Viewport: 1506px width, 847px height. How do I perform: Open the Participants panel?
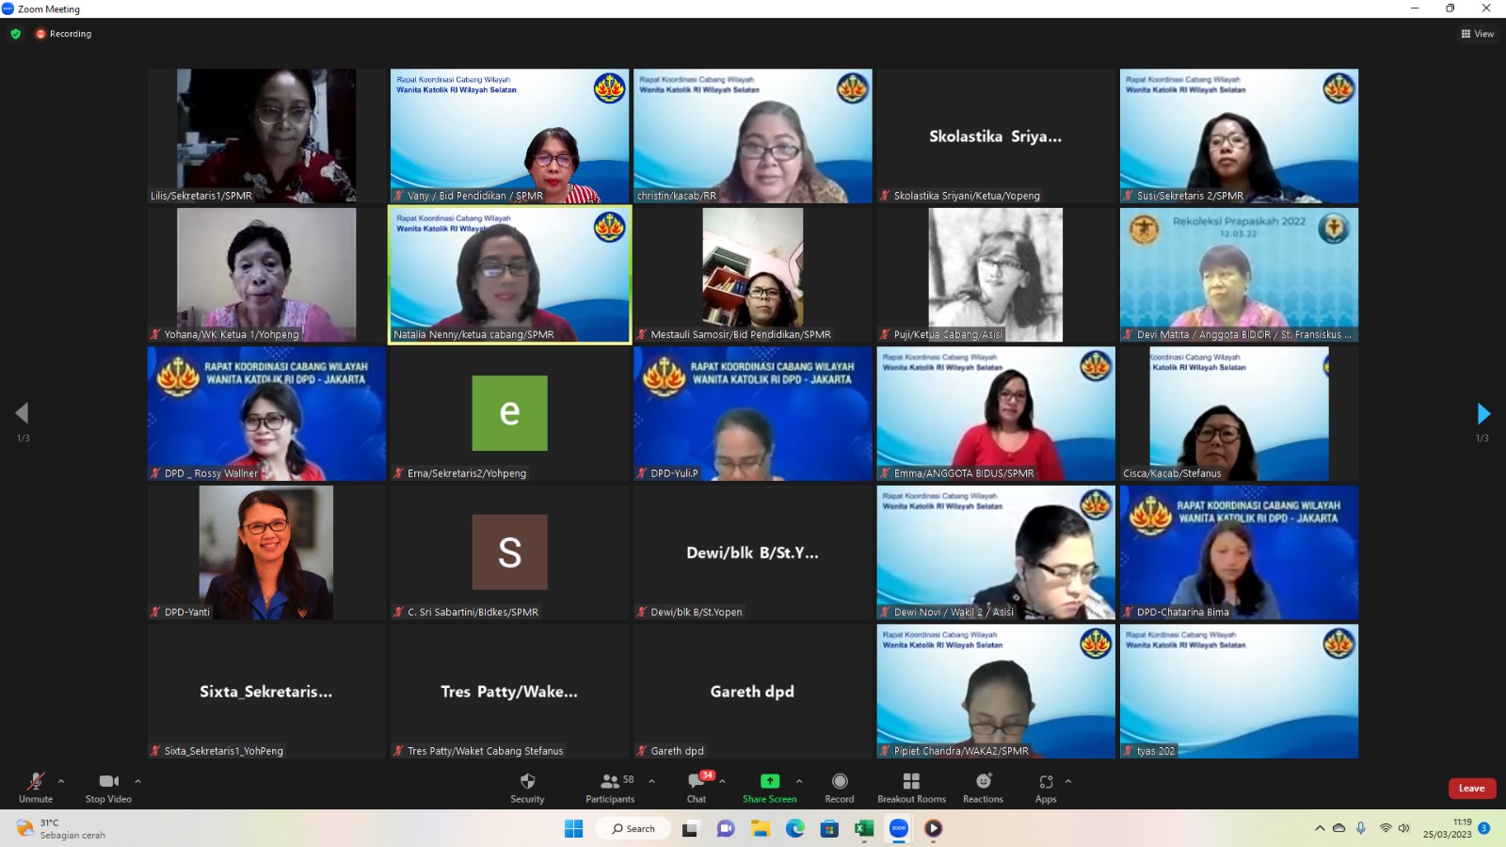coord(610,788)
